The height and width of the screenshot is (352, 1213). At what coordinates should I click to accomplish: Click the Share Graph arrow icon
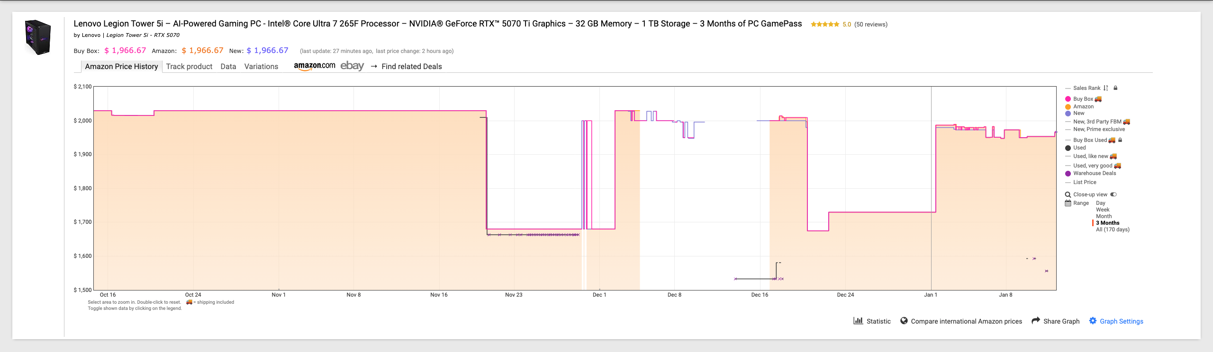point(1036,321)
